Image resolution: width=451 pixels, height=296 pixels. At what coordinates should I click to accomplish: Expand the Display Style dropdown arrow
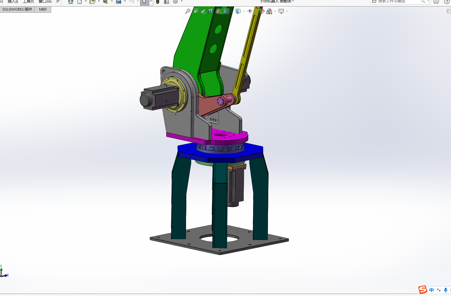tap(244, 11)
